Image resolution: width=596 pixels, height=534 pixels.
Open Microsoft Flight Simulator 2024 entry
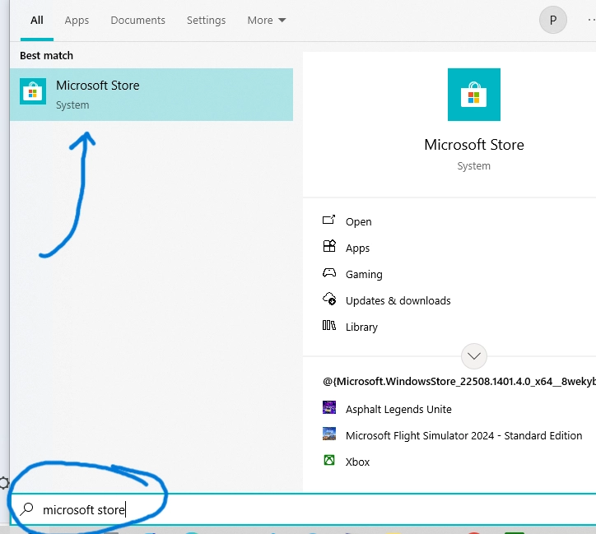[x=463, y=435]
